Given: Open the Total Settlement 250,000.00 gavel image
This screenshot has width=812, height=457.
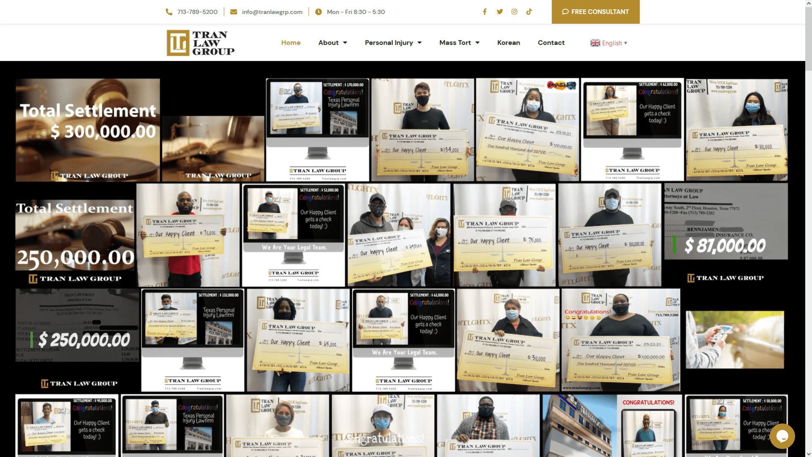Looking at the screenshot, I should [x=75, y=235].
